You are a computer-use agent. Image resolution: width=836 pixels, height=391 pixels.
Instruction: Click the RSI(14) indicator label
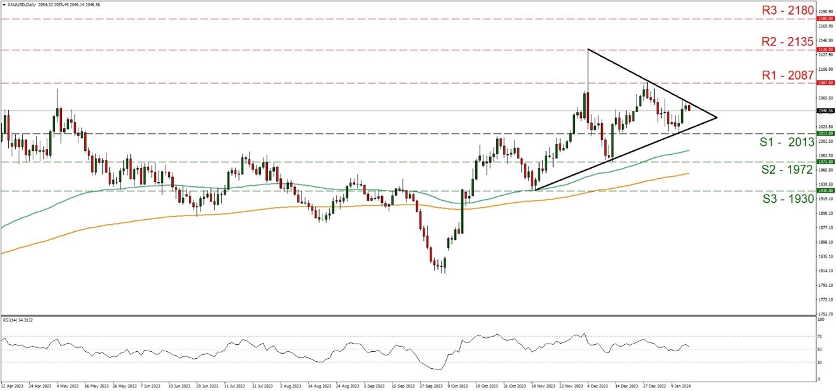[x=19, y=320]
